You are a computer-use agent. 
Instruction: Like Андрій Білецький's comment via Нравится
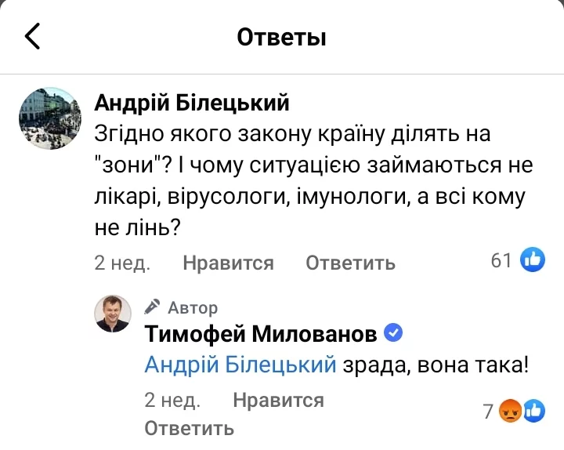coord(228,263)
